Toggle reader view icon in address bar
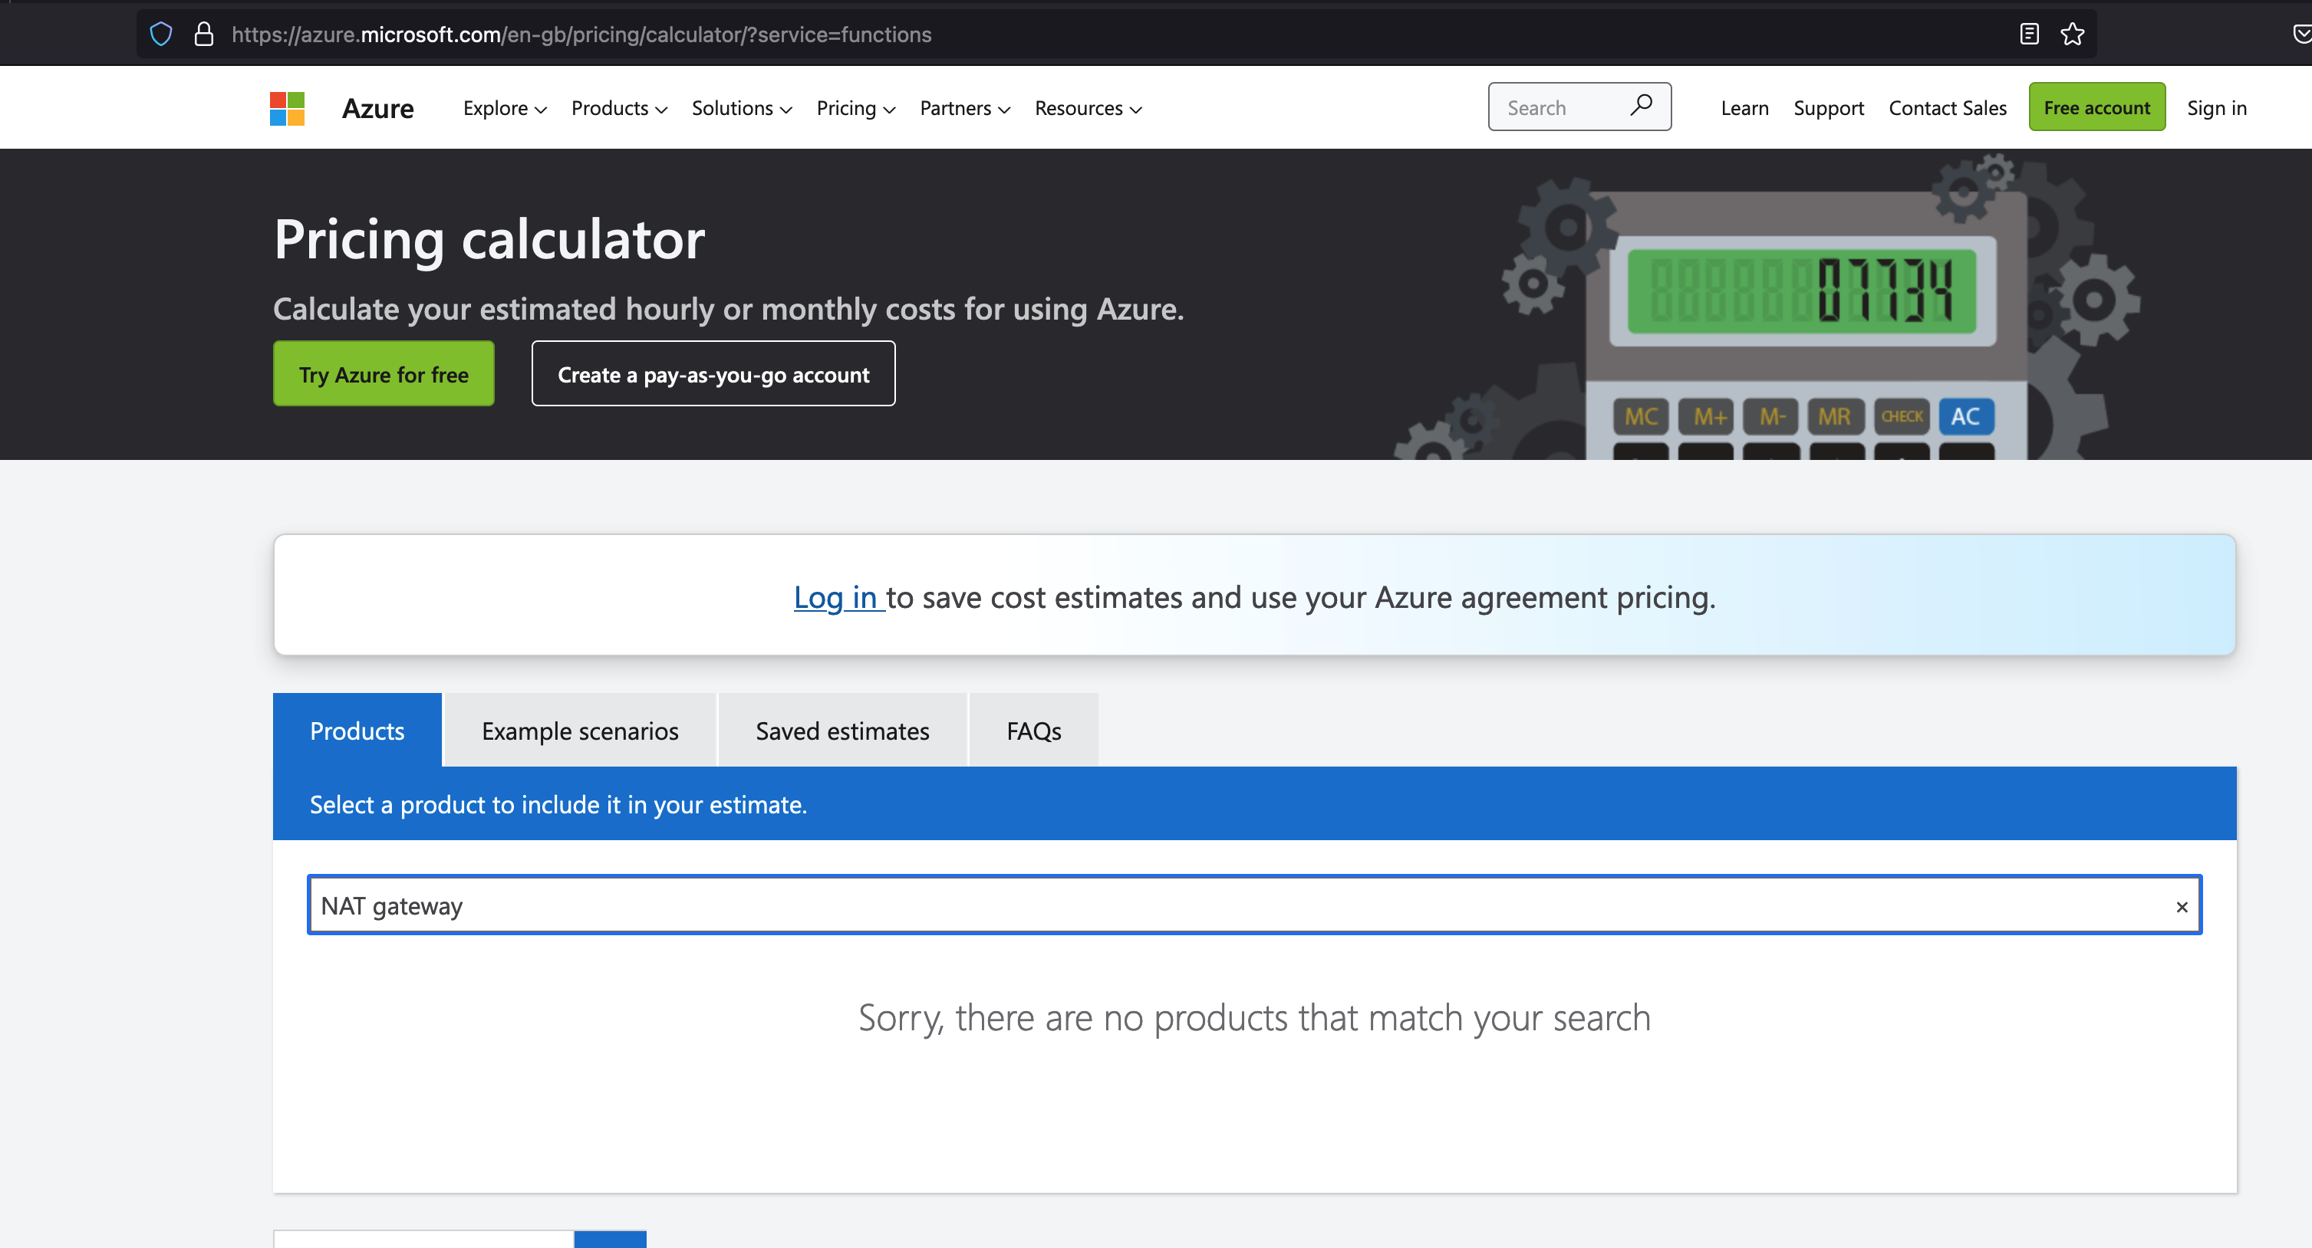Image resolution: width=2312 pixels, height=1248 pixels. tap(2029, 34)
